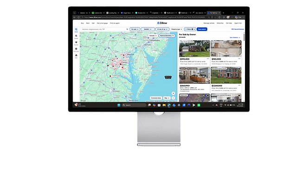Open the Copilot Chat button in the browser toolbar

point(238,17)
